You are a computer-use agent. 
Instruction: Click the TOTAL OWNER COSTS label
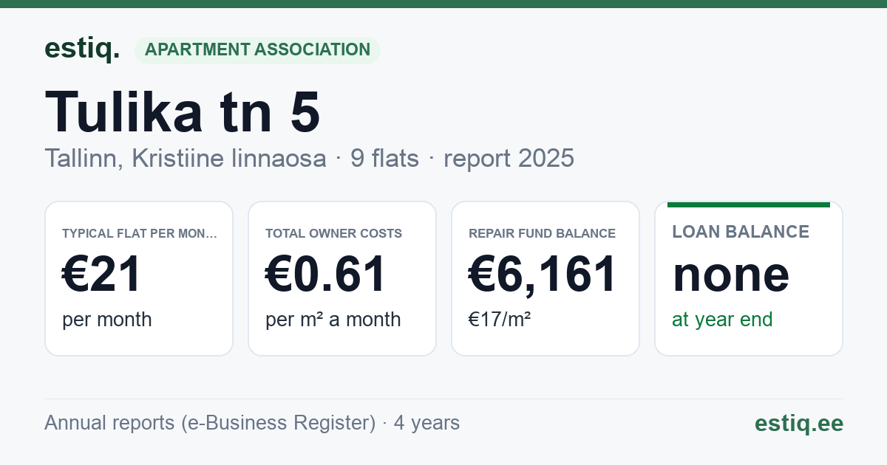point(334,233)
